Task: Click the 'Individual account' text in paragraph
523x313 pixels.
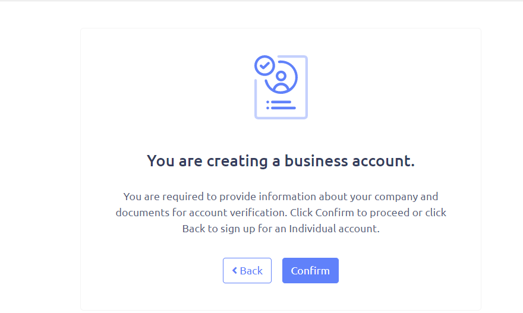Action: 333,229
